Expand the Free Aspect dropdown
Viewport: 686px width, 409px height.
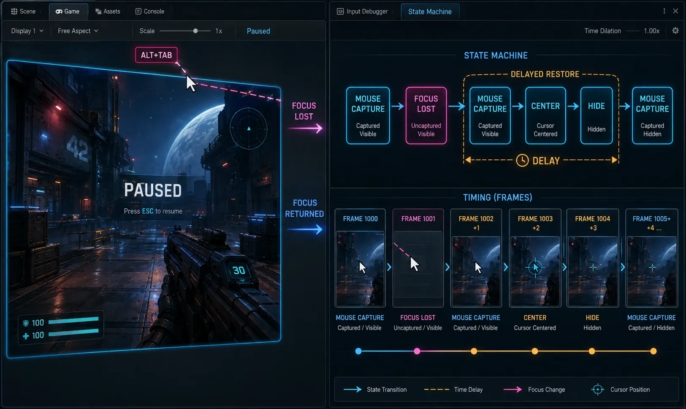[x=78, y=31]
